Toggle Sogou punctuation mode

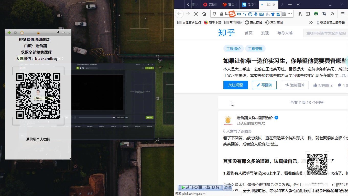244,14
